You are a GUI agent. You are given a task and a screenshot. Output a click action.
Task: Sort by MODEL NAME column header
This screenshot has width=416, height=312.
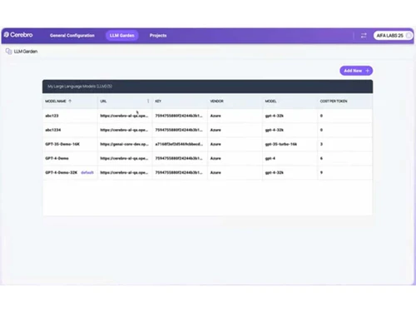pos(56,102)
